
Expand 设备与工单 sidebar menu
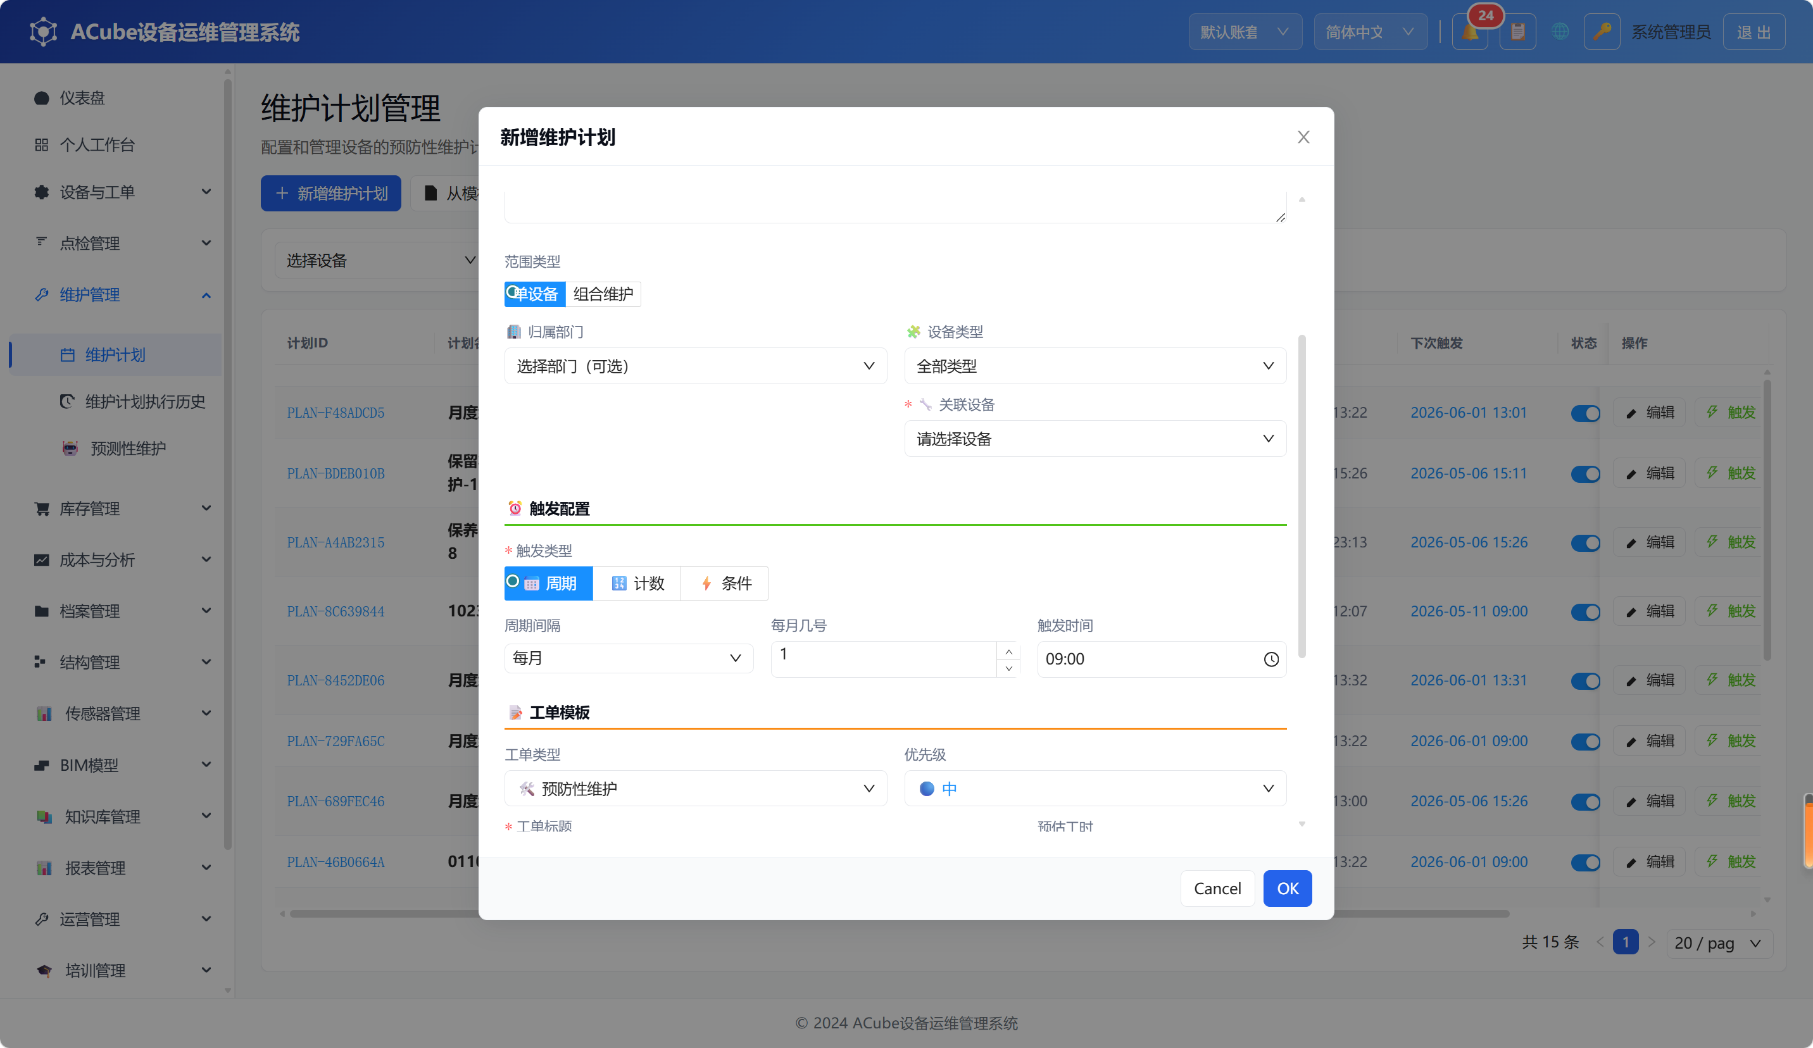click(114, 192)
